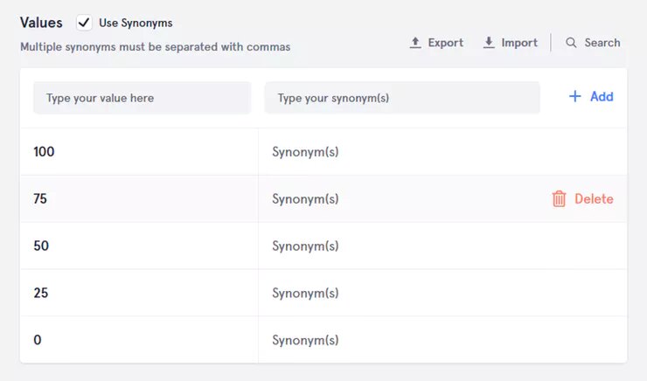Select the value 25 cell
The image size is (647, 381).
tap(41, 294)
